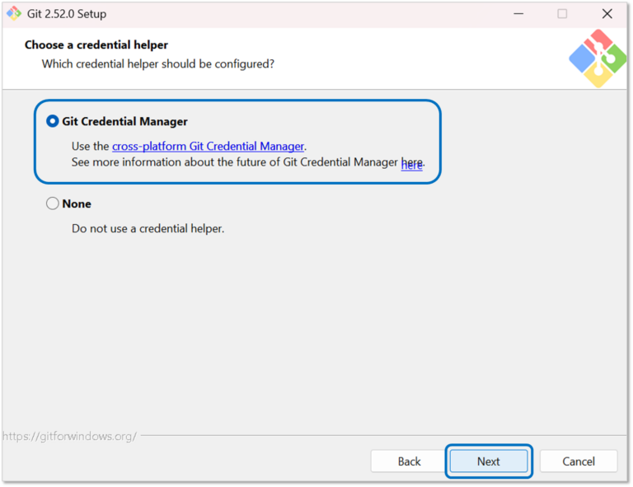Open the 'here' link for more information

point(411,165)
